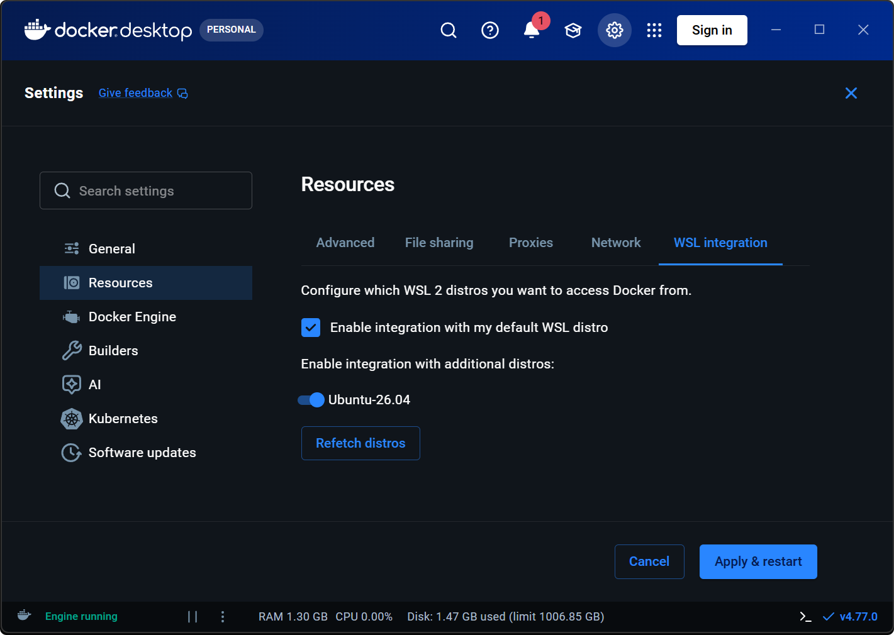894x635 pixels.
Task: Open engine options three-dot menu
Action: click(x=223, y=617)
